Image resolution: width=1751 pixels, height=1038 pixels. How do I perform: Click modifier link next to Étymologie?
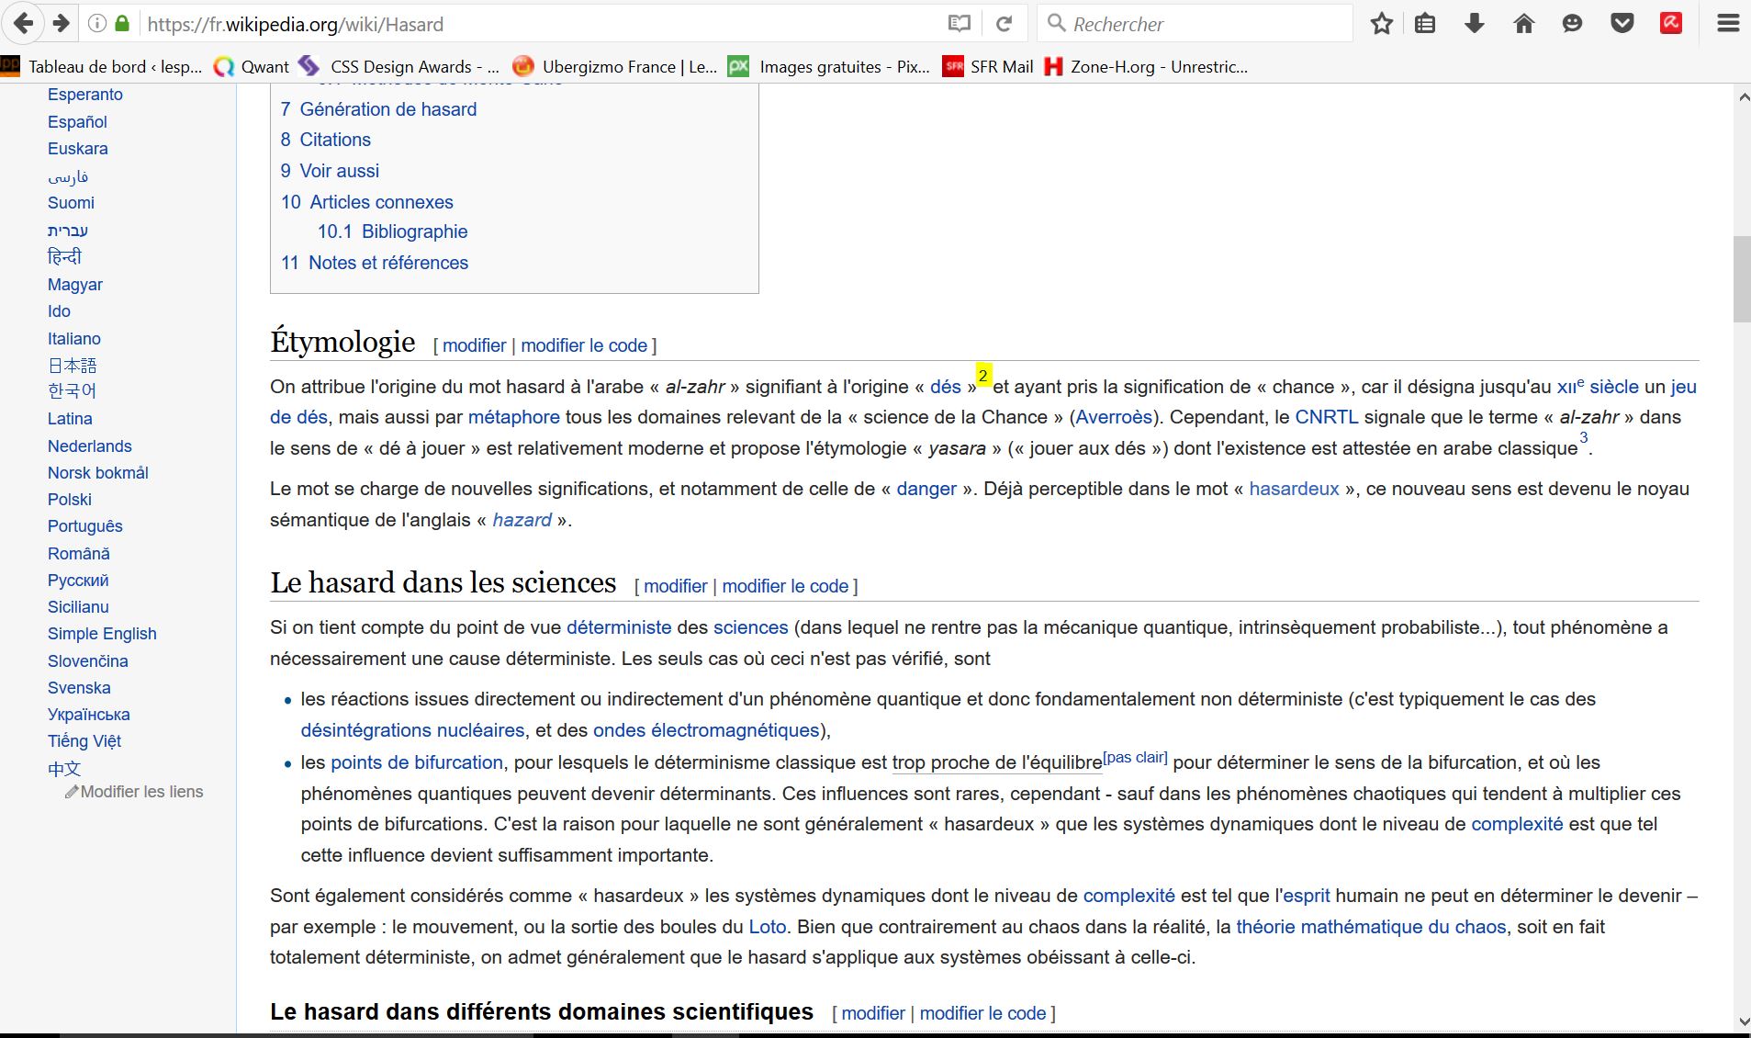coord(474,345)
